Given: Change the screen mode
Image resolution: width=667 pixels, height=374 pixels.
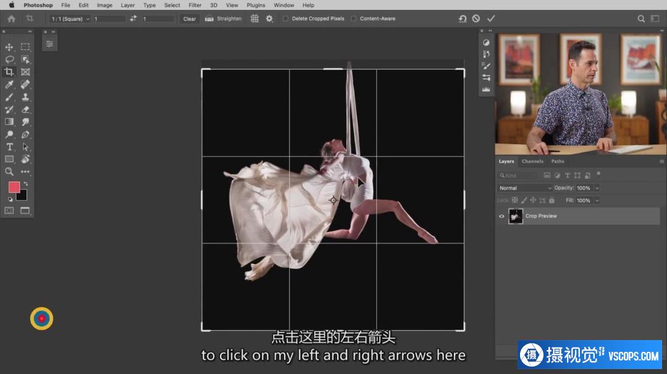Looking at the screenshot, I should (x=25, y=211).
